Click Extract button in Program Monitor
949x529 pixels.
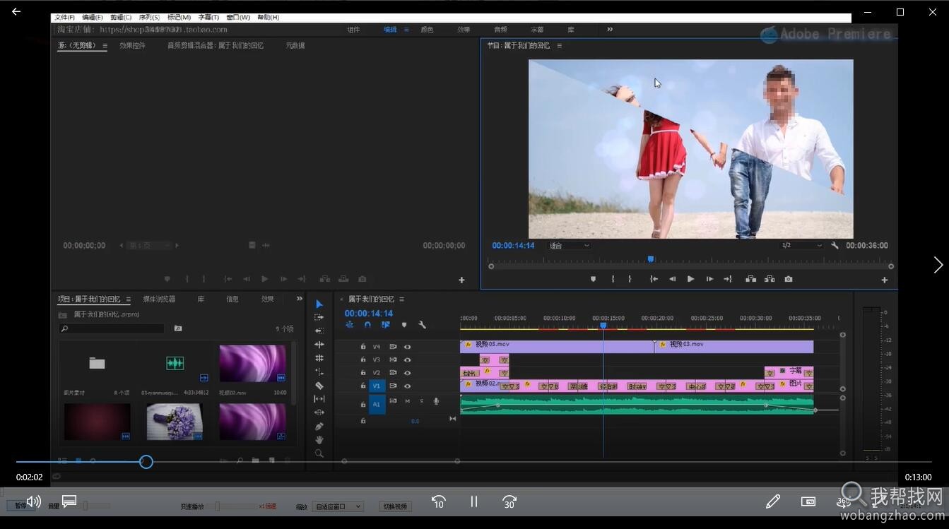point(770,279)
